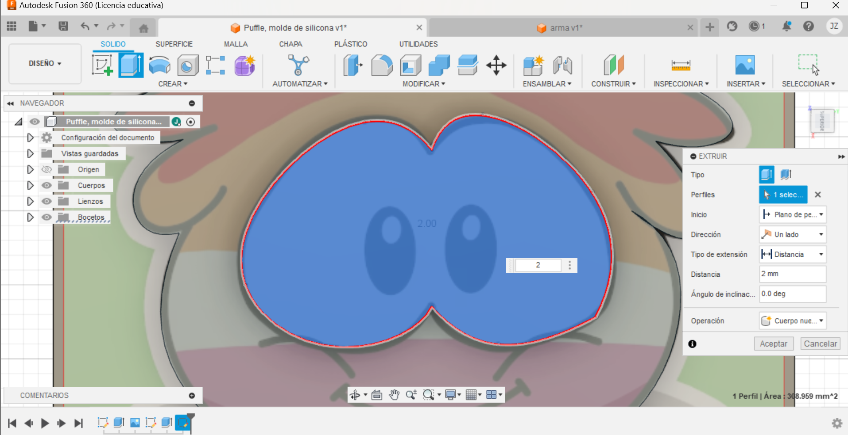Open the data panel grid icon
This screenshot has width=848, height=435.
[x=12, y=27]
